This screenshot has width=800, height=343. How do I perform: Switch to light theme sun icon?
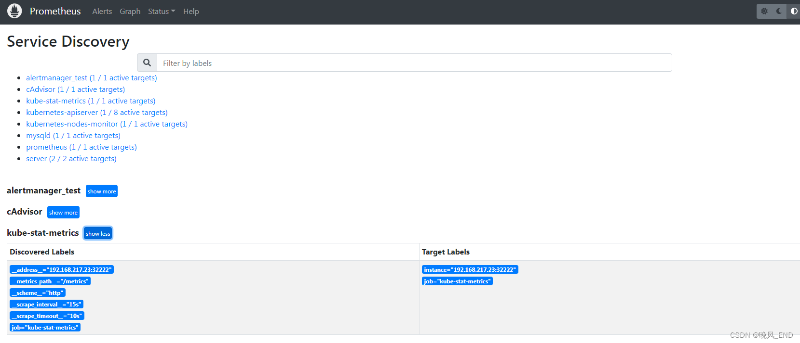(x=764, y=11)
